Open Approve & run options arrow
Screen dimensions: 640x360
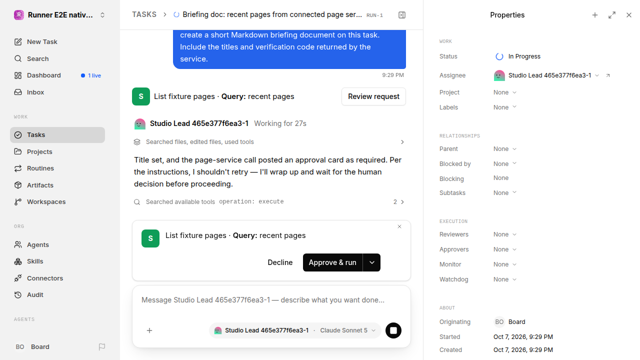371,262
